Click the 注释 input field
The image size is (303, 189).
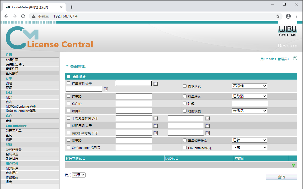coord(250,104)
